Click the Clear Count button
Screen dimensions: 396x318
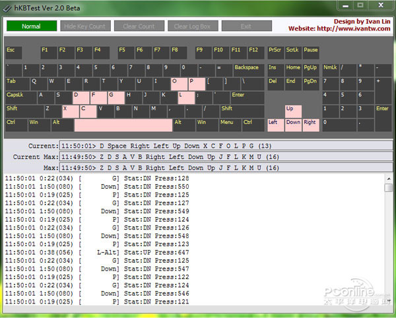pos(139,26)
